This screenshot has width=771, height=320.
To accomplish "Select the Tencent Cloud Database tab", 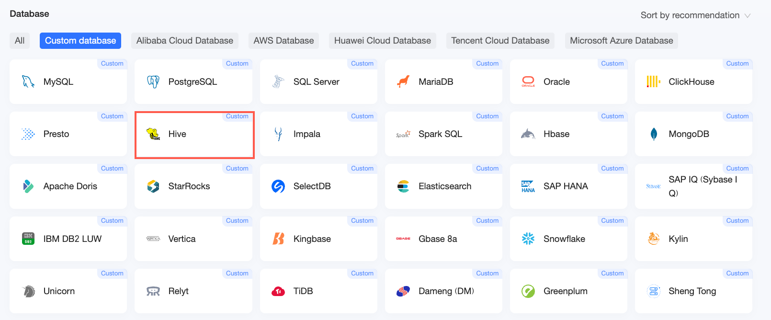I will 500,41.
